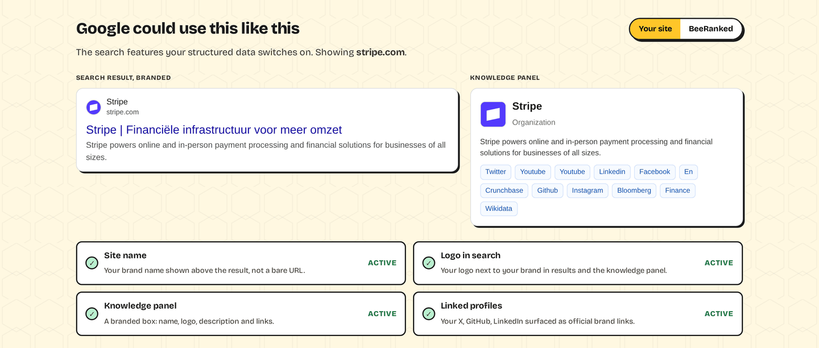819x348 pixels.
Task: Click the ACTIVE status on Site name card
Action: pos(382,263)
